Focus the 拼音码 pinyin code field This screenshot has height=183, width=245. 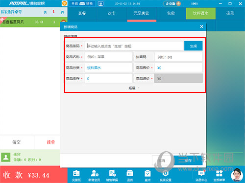[x=178, y=57]
